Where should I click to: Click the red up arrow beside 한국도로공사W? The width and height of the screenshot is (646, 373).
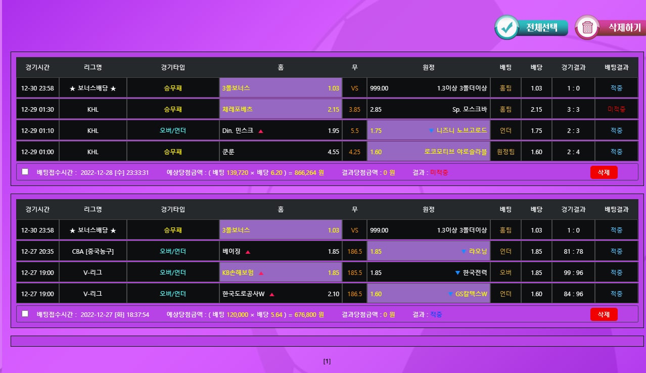point(272,294)
